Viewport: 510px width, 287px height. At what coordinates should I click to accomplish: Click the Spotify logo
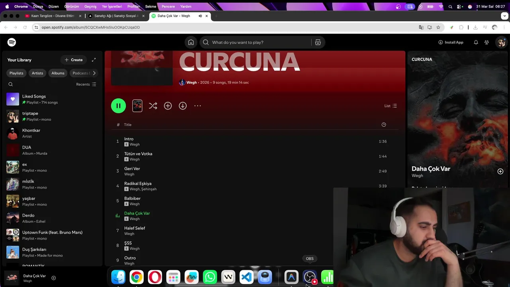(x=12, y=42)
